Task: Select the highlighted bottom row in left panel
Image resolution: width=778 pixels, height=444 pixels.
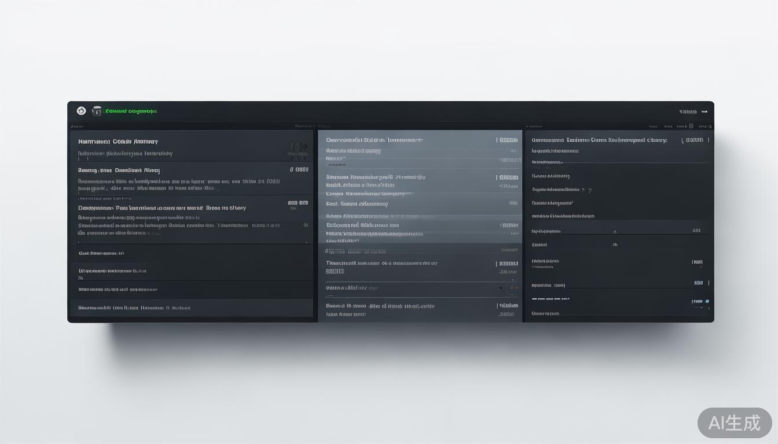Action: [x=192, y=308]
